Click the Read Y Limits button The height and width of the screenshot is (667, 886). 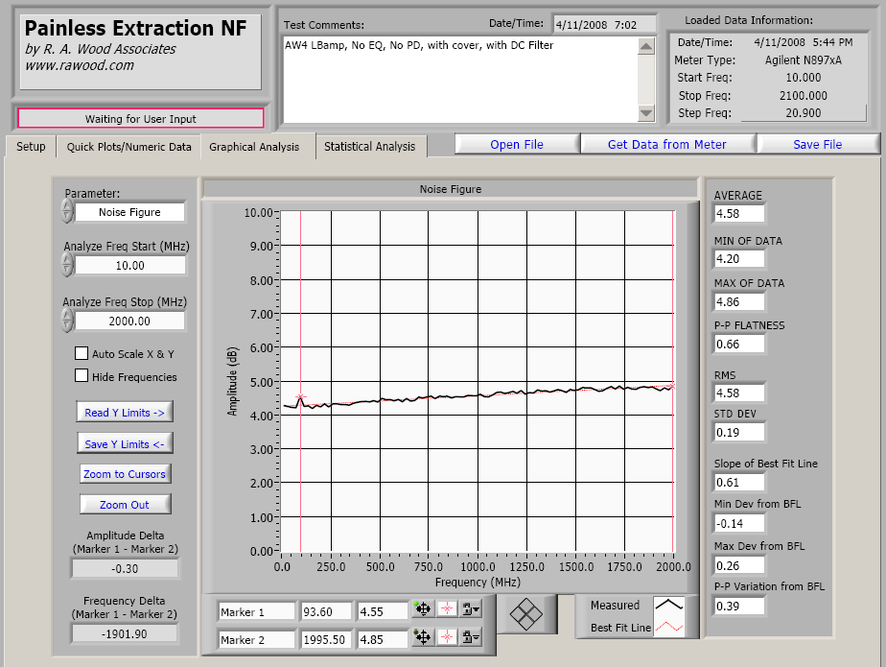125,413
